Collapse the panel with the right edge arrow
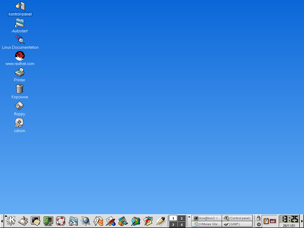304x228 pixels. pos(302,221)
